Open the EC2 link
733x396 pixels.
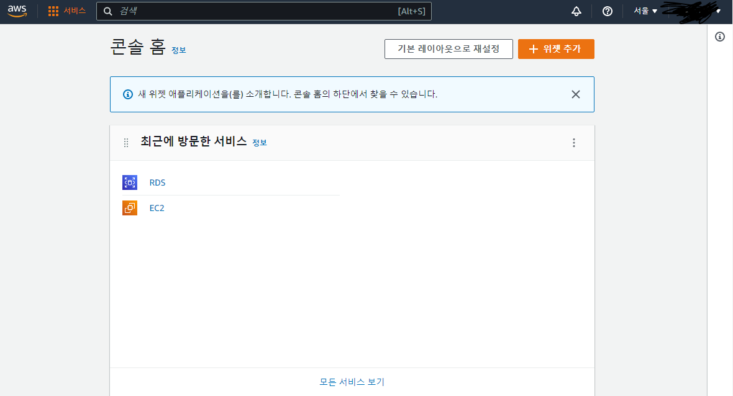[x=157, y=209]
